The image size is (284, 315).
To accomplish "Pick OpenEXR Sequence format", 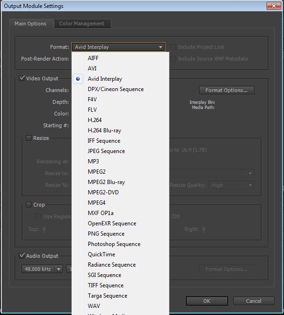I will tap(120, 223).
